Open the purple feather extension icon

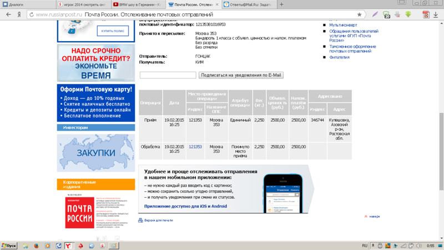[x=375, y=14]
